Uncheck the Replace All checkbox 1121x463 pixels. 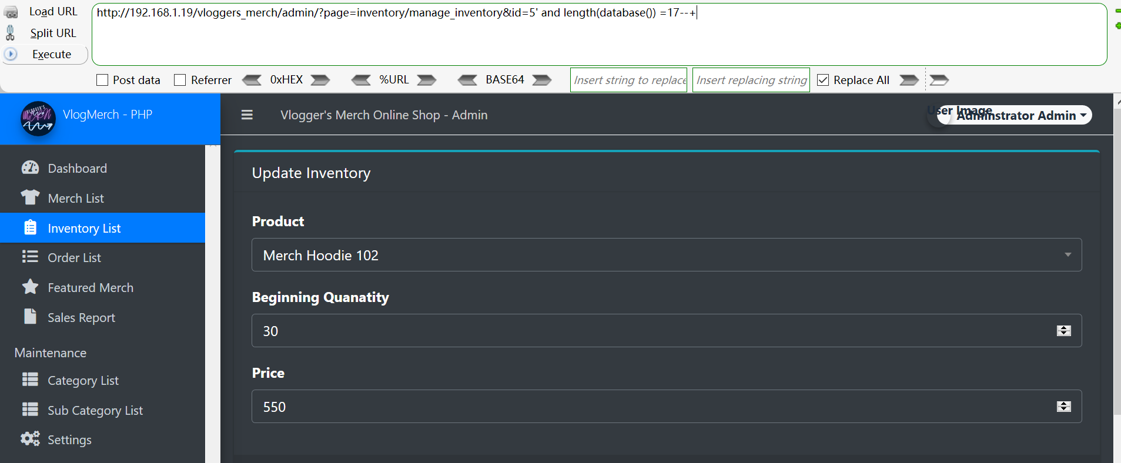pyautogui.click(x=823, y=80)
